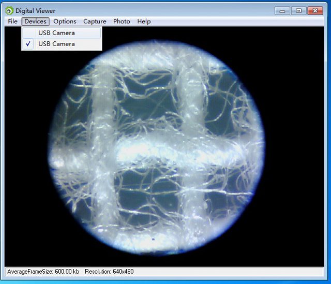The image size is (331, 284).
Task: Click the Resolution 640x480 status text
Action: point(109,272)
